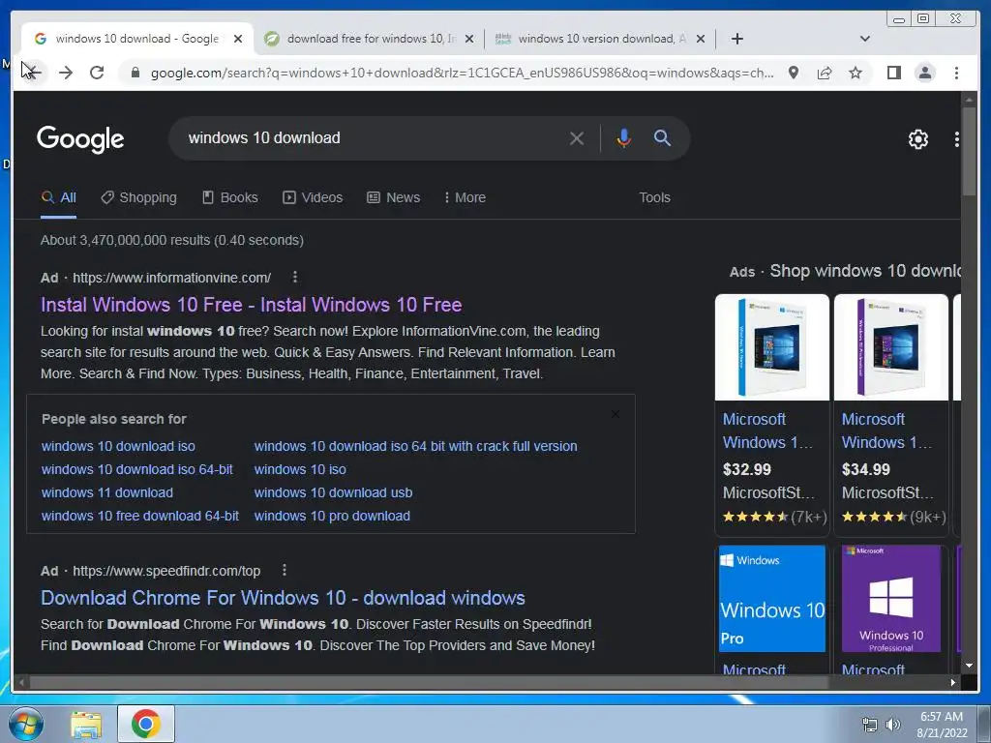This screenshot has width=991, height=743.
Task: Close the 'windows 10 version download' tab
Action: click(701, 39)
